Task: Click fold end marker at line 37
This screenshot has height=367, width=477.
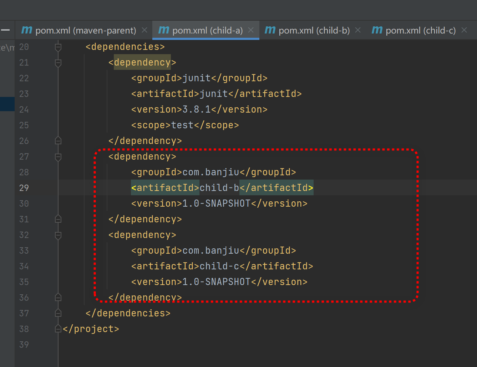Action: coord(58,313)
